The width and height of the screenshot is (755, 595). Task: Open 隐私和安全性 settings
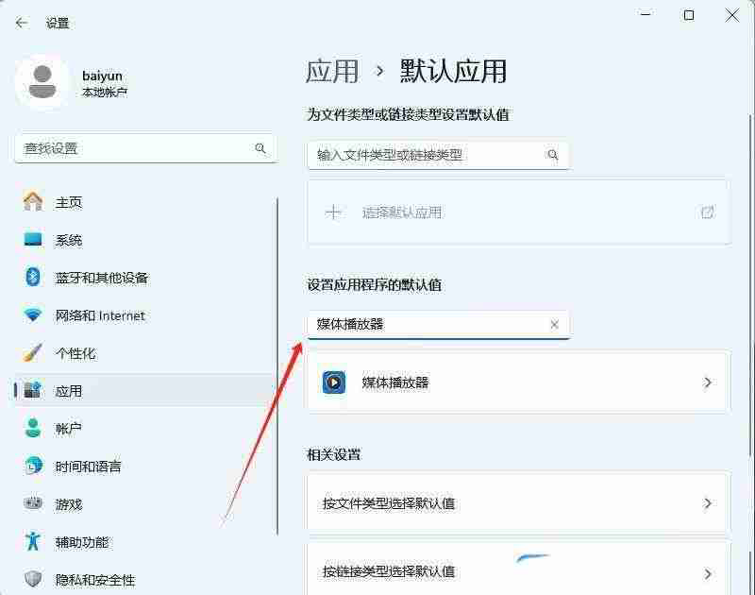(144, 579)
